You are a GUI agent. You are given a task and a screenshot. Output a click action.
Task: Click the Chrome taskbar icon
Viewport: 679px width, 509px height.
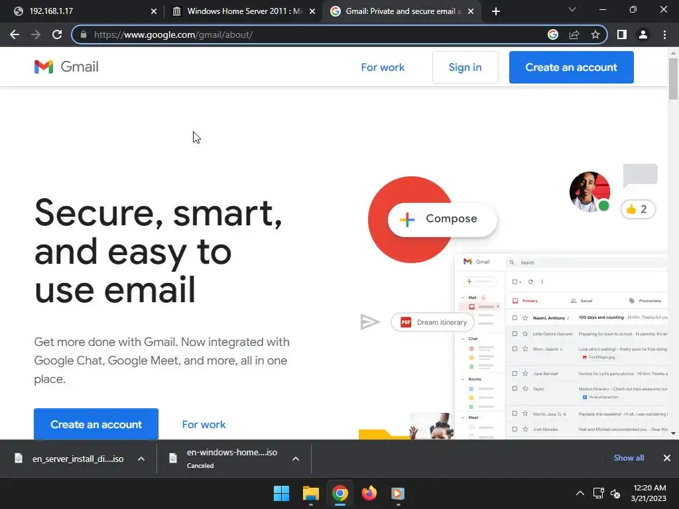tap(340, 493)
